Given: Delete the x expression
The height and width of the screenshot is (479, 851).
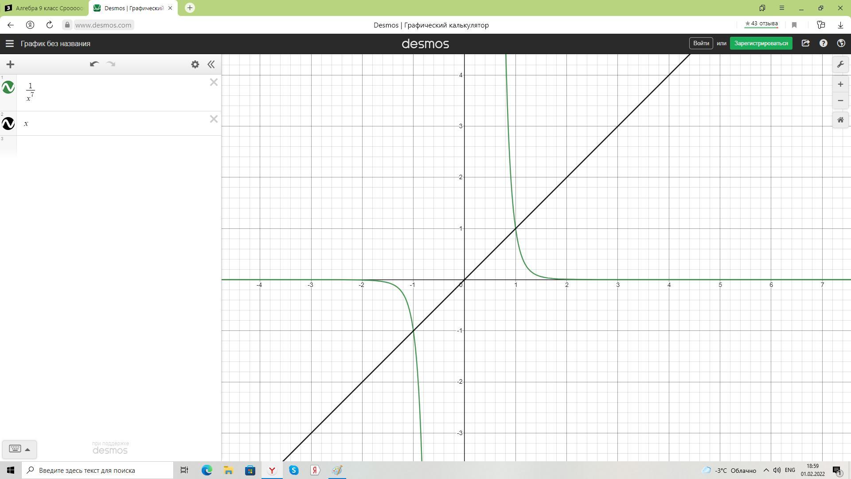Looking at the screenshot, I should [x=214, y=119].
